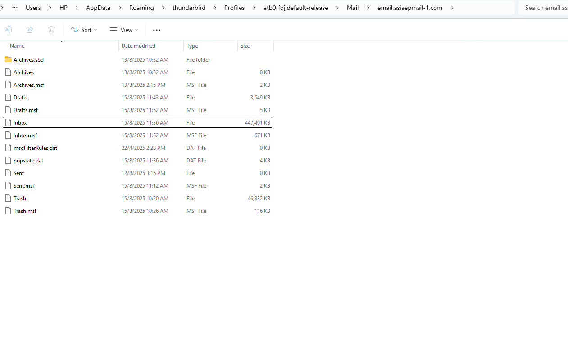Click the Trash size 46,832 KB

[x=259, y=198]
